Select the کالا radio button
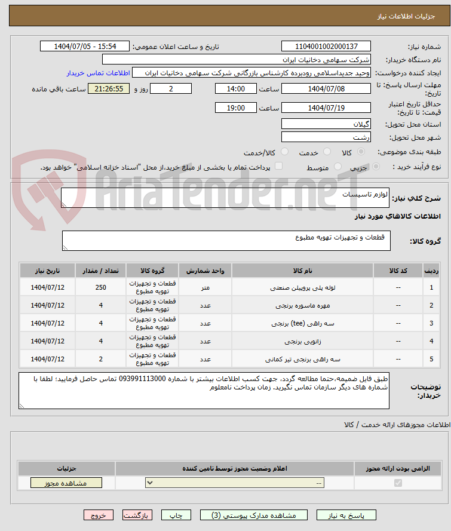This screenshot has height=531, width=451. 361,152
